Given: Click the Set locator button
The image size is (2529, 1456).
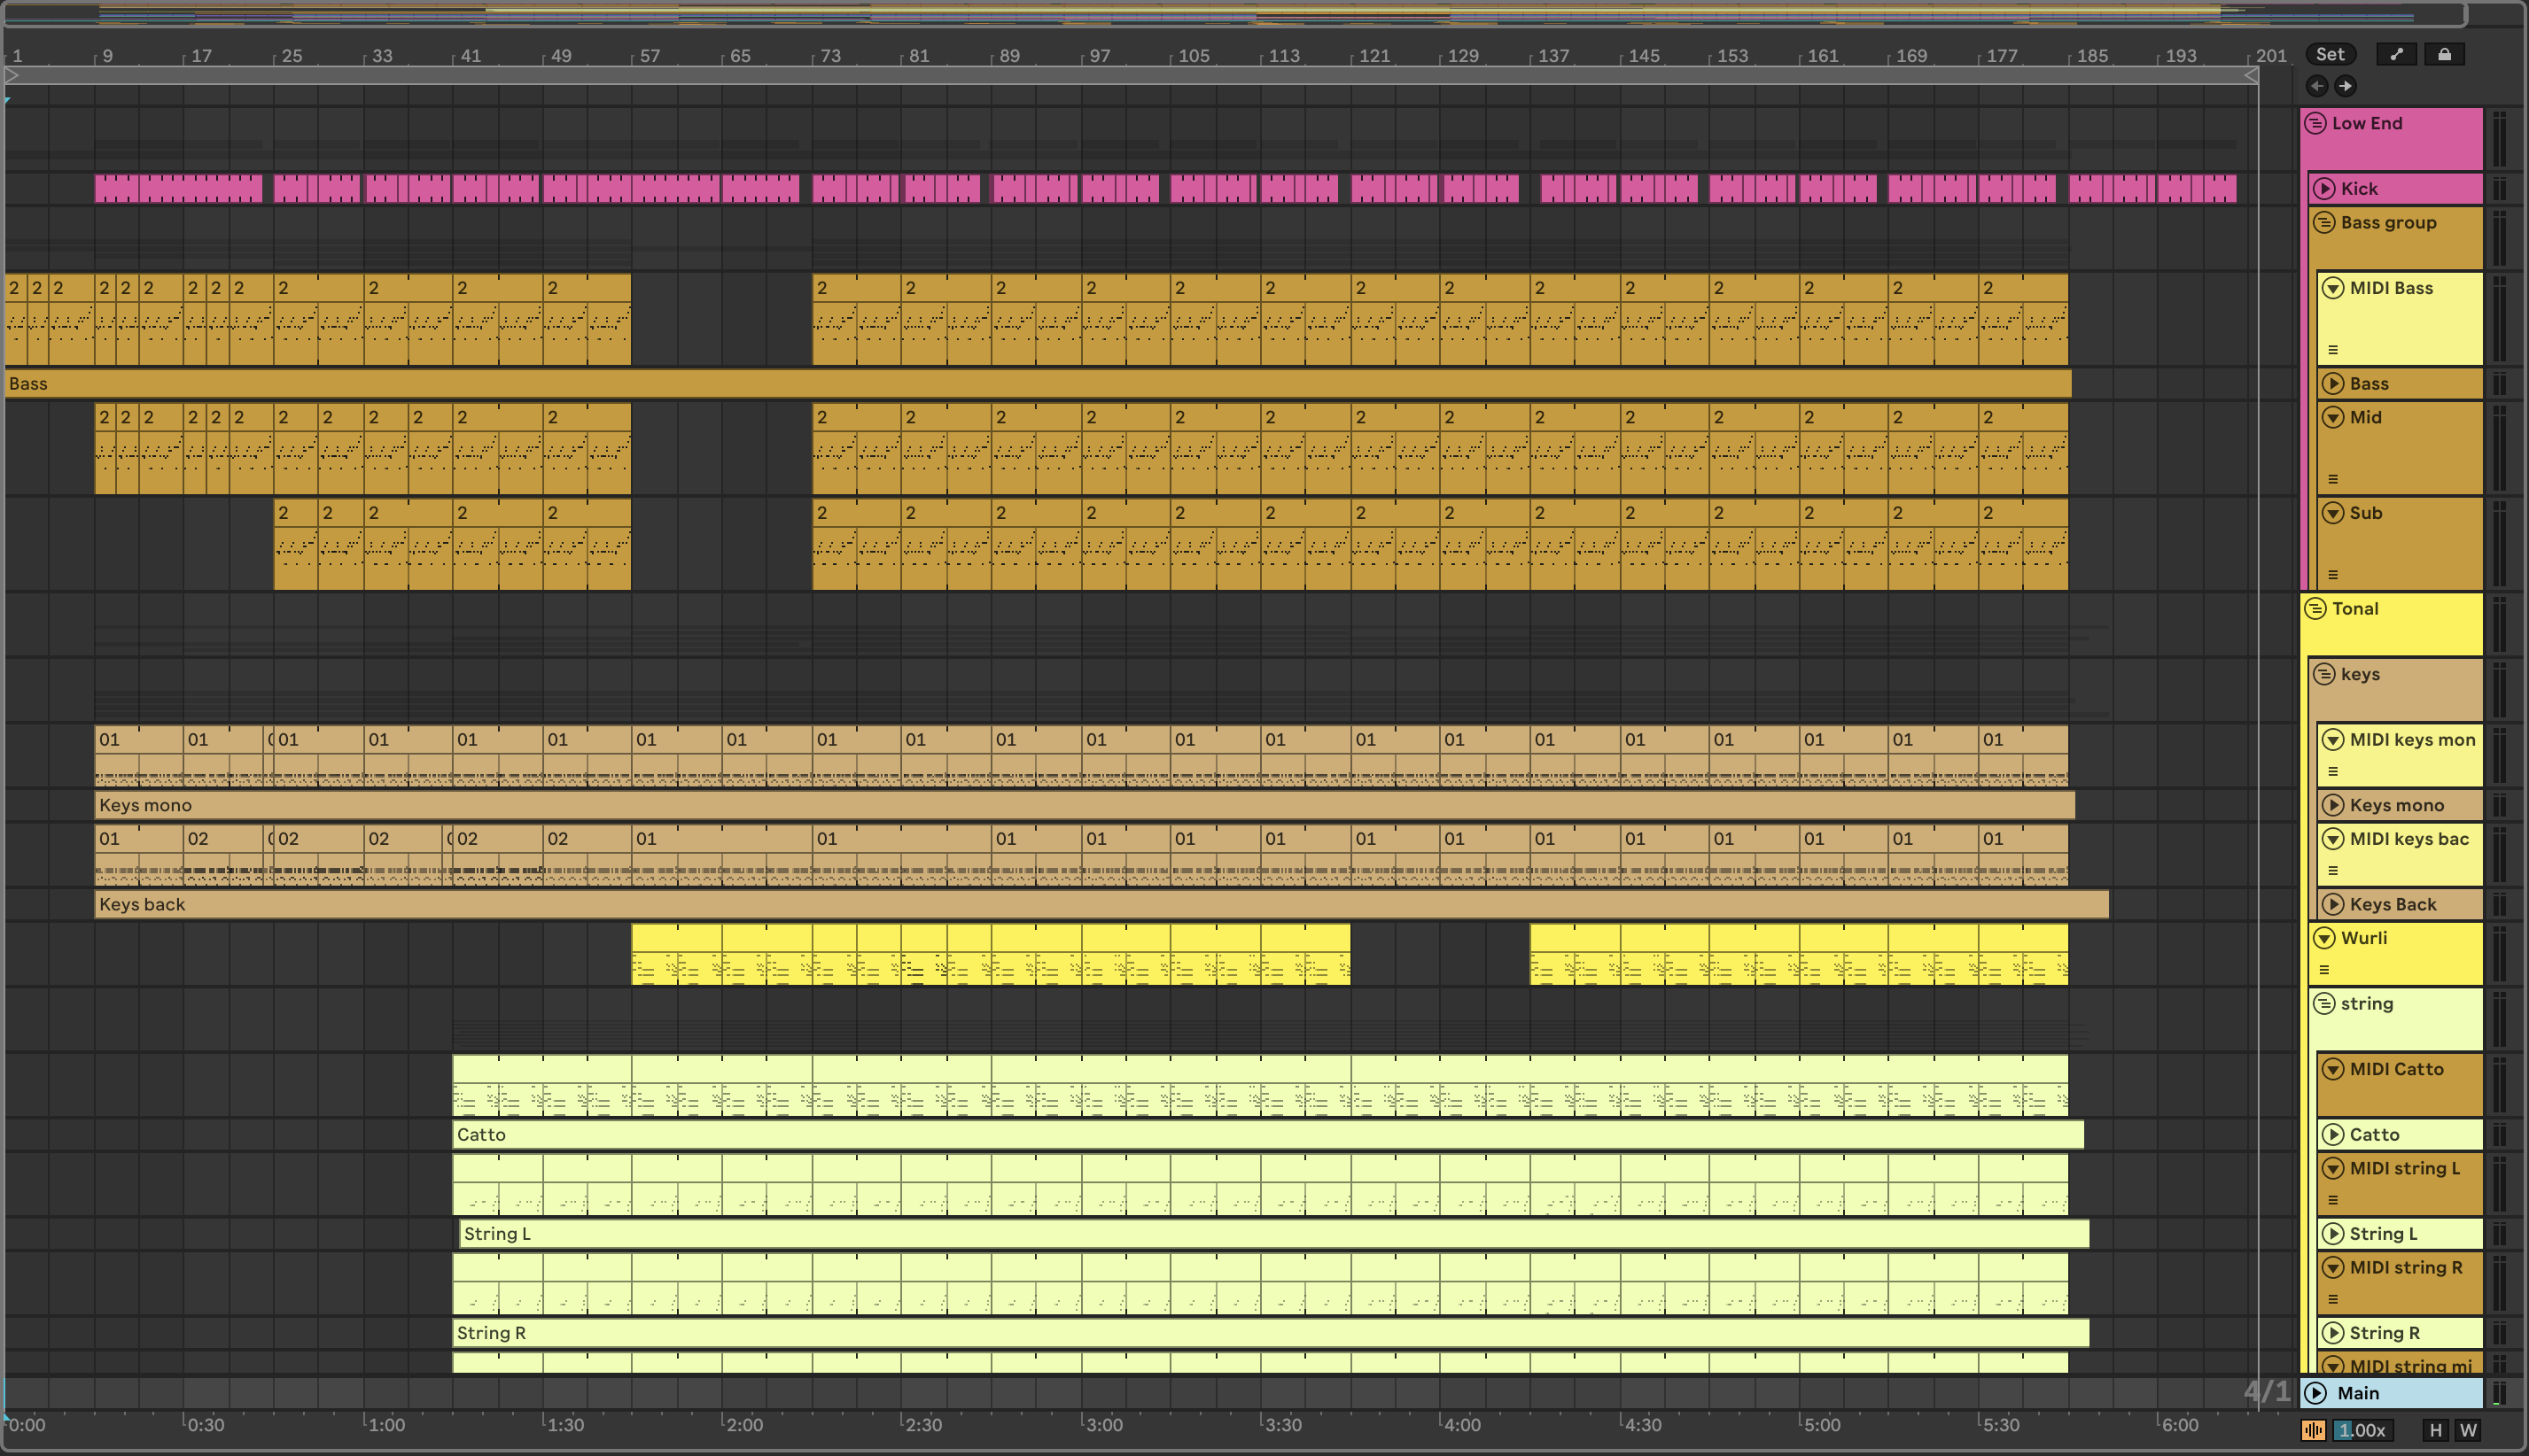Looking at the screenshot, I should pyautogui.click(x=2329, y=55).
